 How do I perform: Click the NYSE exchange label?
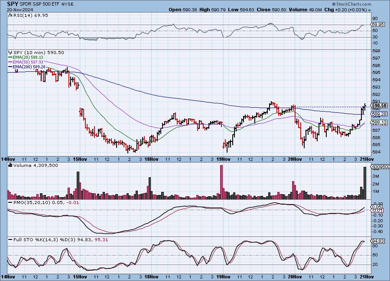[68, 4]
